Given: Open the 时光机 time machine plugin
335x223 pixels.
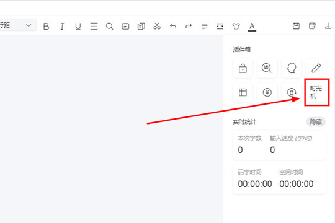Looking at the screenshot, I should point(316,92).
